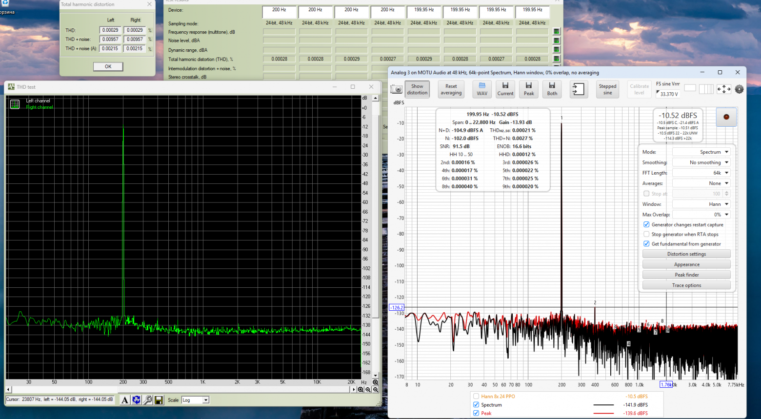This screenshot has width=761, height=419.
Task: Open the Scale dropdown set to Log
Action: pyautogui.click(x=195, y=400)
